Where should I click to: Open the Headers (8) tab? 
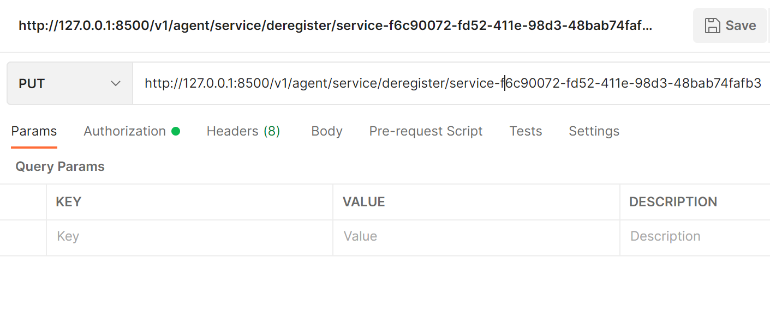(243, 131)
